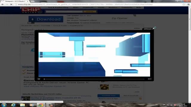Click the taskbar clock and date
This screenshot has height=107, width=191.
point(183,105)
